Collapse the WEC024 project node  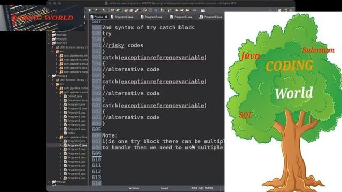point(49,76)
